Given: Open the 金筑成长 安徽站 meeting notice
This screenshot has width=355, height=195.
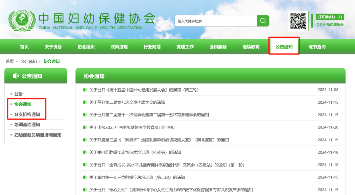Looking at the screenshot, I should 167,165.
